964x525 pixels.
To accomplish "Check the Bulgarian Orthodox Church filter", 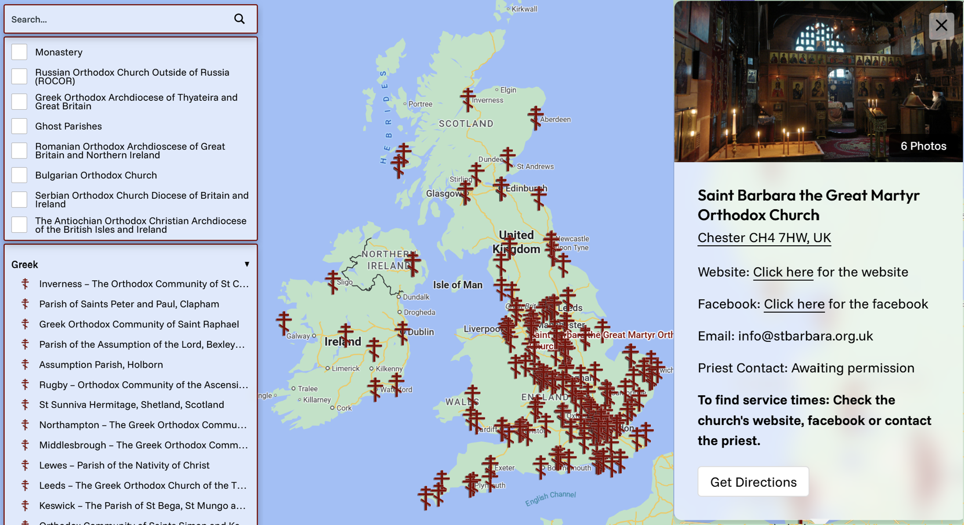I will click(x=19, y=175).
